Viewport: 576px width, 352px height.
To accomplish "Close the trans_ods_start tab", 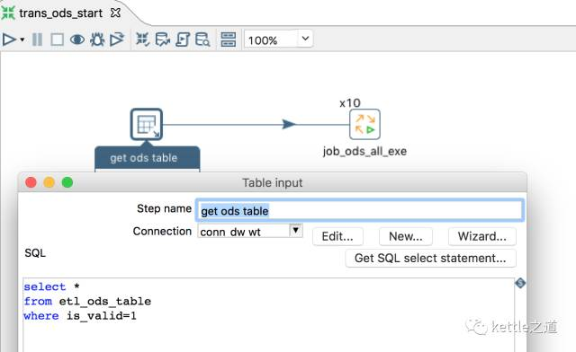I will (115, 13).
